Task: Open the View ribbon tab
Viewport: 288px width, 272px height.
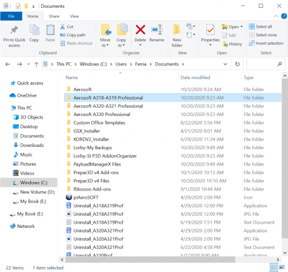Action: click(74, 16)
